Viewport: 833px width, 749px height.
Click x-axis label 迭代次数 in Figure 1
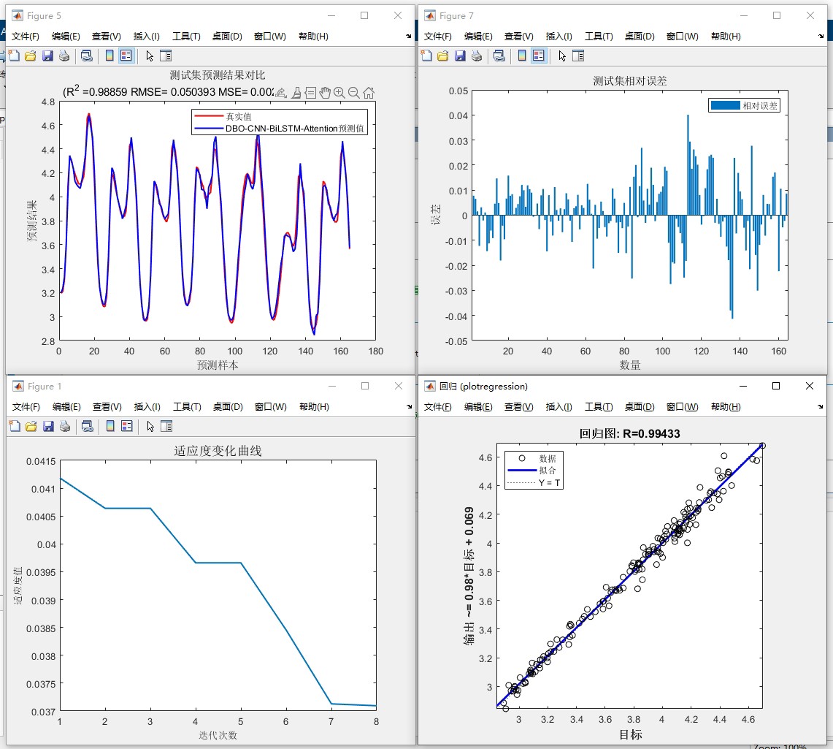pos(218,735)
